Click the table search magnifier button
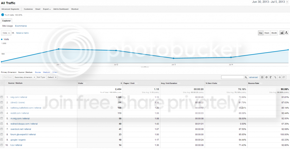This screenshot has width=290, height=149. (x=246, y=77)
